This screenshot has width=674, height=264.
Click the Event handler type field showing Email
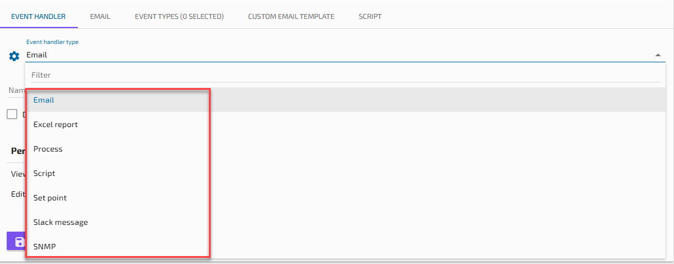click(337, 55)
